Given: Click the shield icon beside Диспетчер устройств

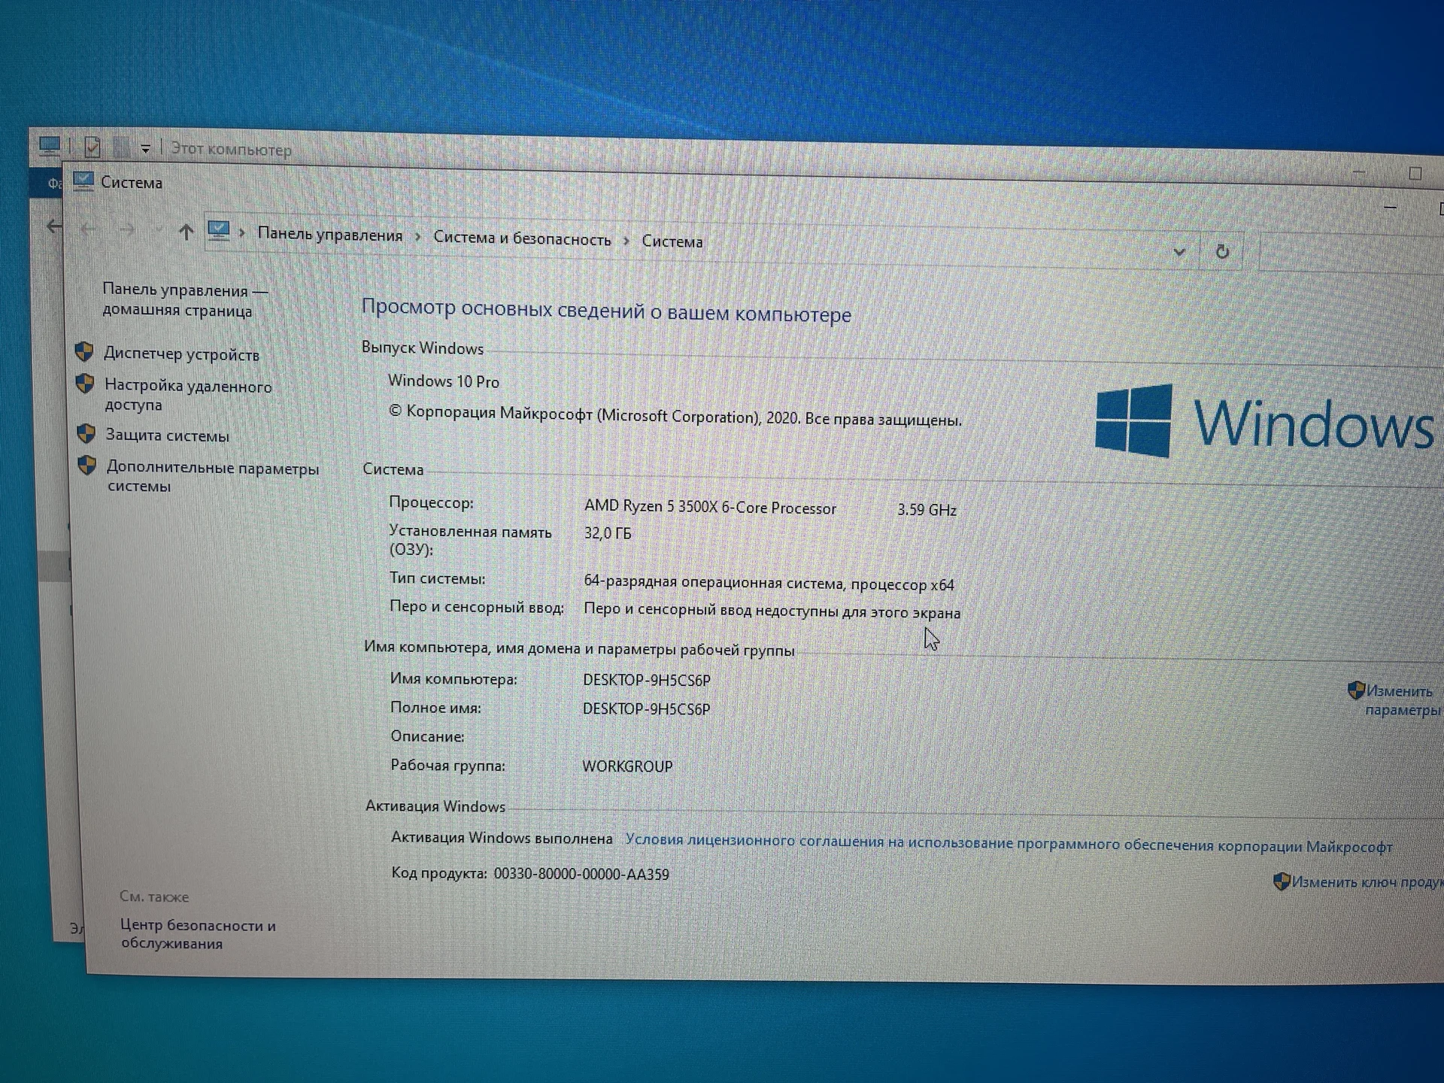Looking at the screenshot, I should tap(84, 351).
